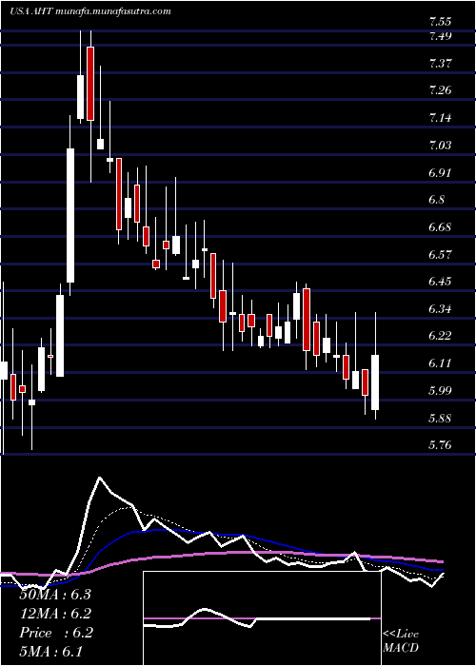
Task: Click the 6.91 price axis label
Action: pos(440,173)
